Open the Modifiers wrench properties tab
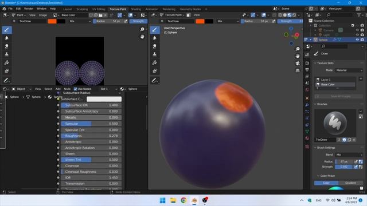 [x=307, y=105]
